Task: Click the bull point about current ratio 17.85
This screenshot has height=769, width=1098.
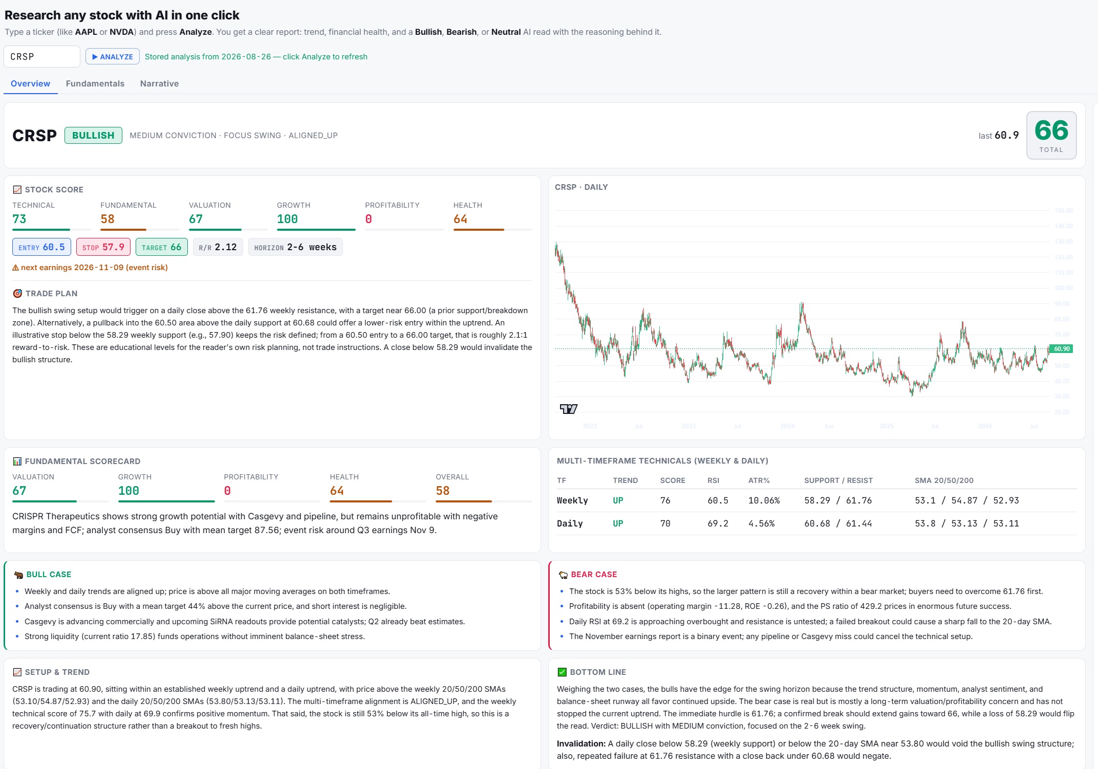Action: pyautogui.click(x=195, y=636)
